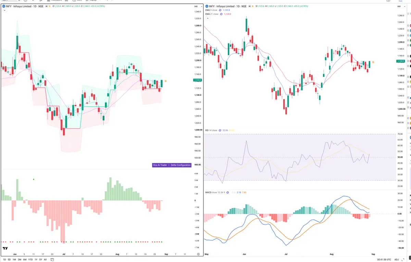Select the 6M time range
The image size is (411, 262).
pos(25,260)
